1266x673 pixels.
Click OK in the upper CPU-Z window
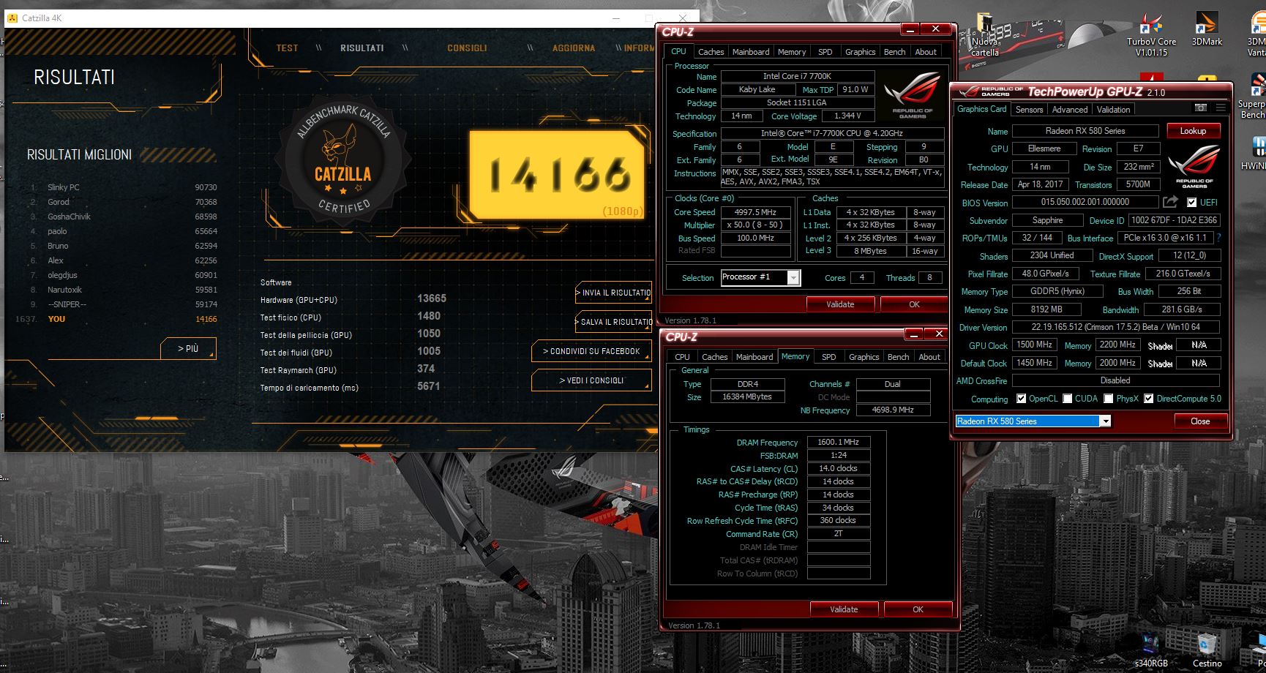pos(915,304)
